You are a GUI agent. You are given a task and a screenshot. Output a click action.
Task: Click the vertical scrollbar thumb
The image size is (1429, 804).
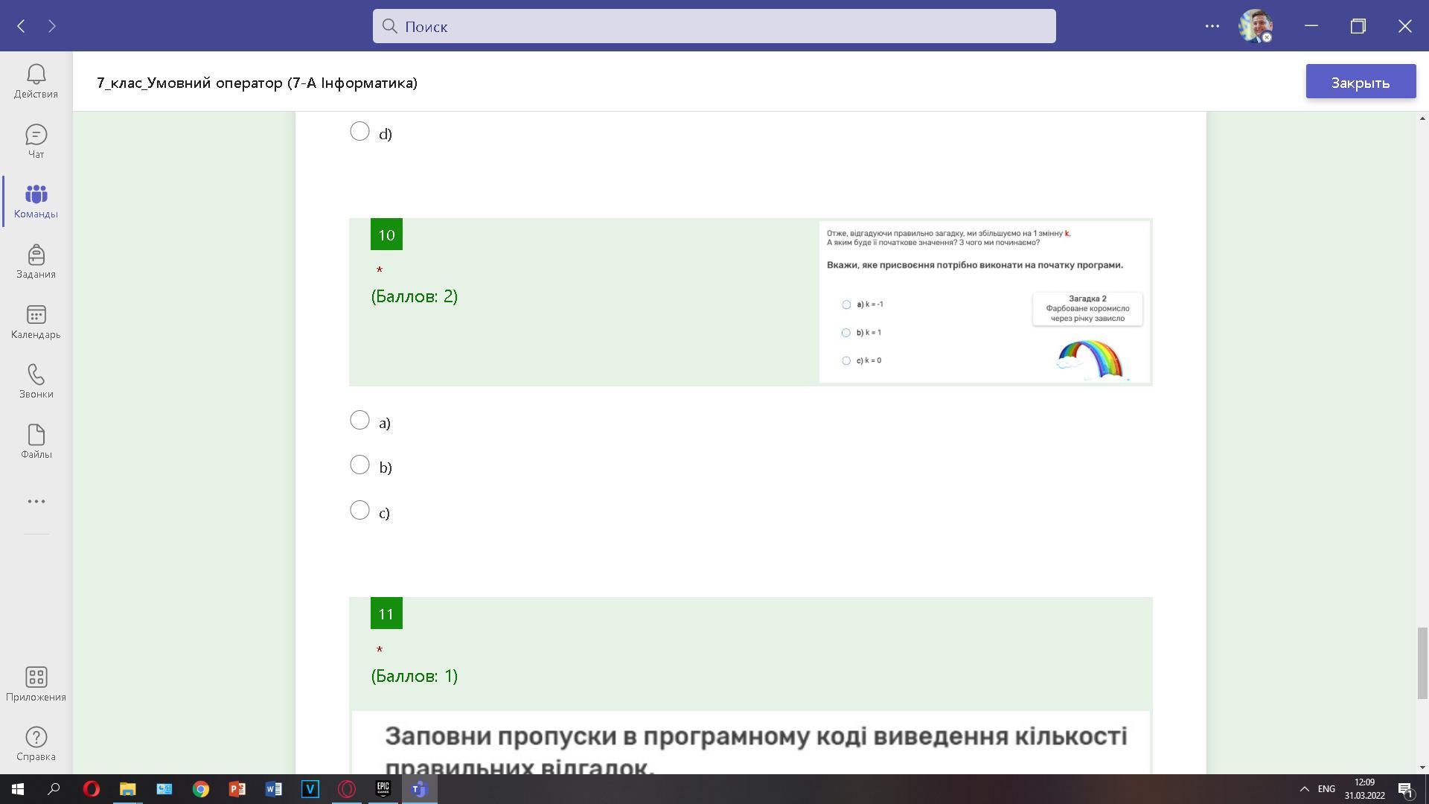pos(1422,663)
